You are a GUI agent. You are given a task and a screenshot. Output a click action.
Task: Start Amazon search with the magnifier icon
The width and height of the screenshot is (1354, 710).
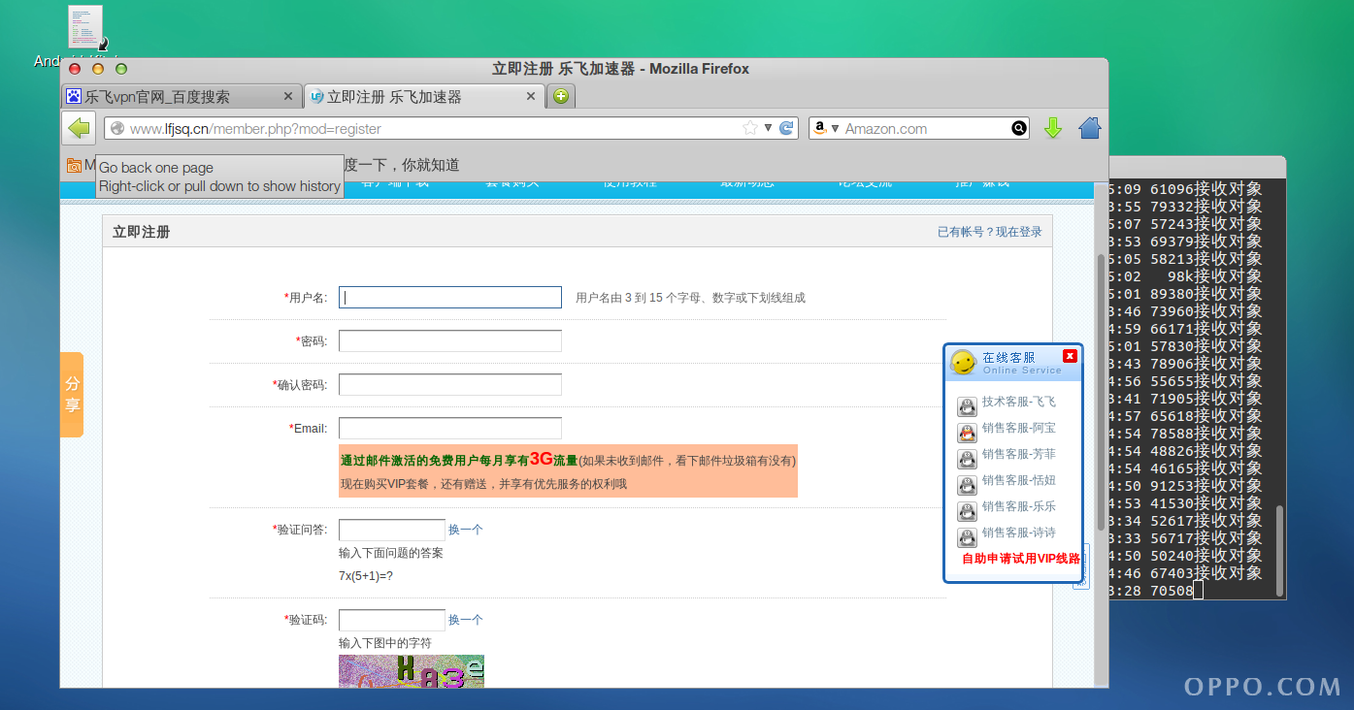click(1018, 127)
